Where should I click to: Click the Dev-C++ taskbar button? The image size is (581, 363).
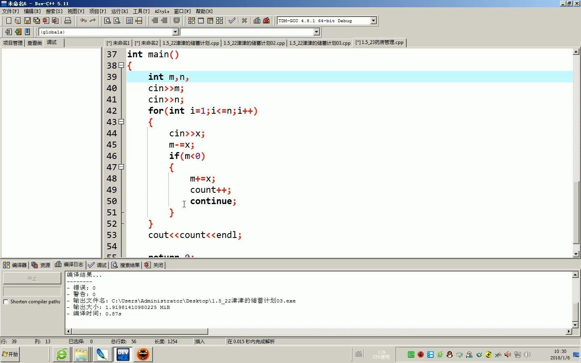pyautogui.click(x=123, y=354)
